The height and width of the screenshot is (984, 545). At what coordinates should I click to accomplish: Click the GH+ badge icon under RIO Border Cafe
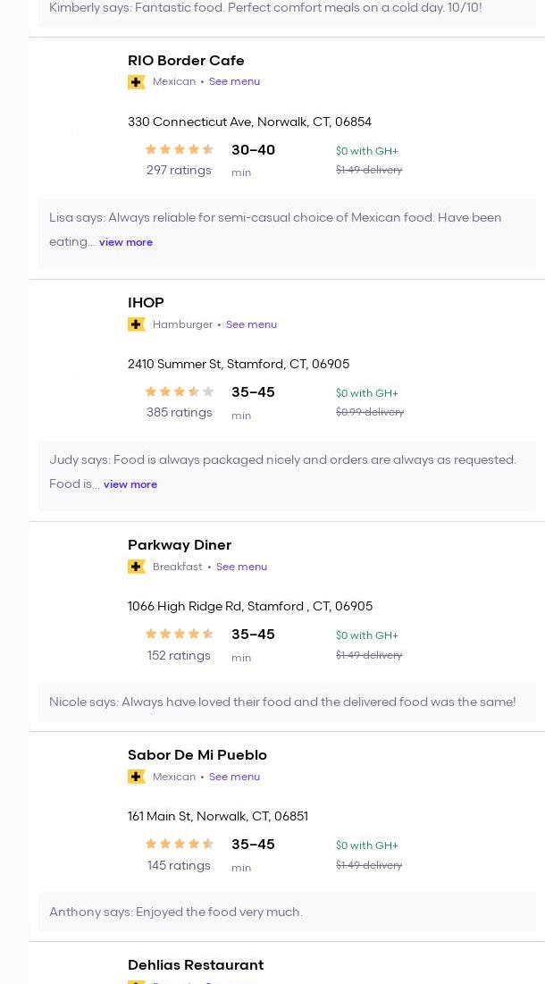137,82
